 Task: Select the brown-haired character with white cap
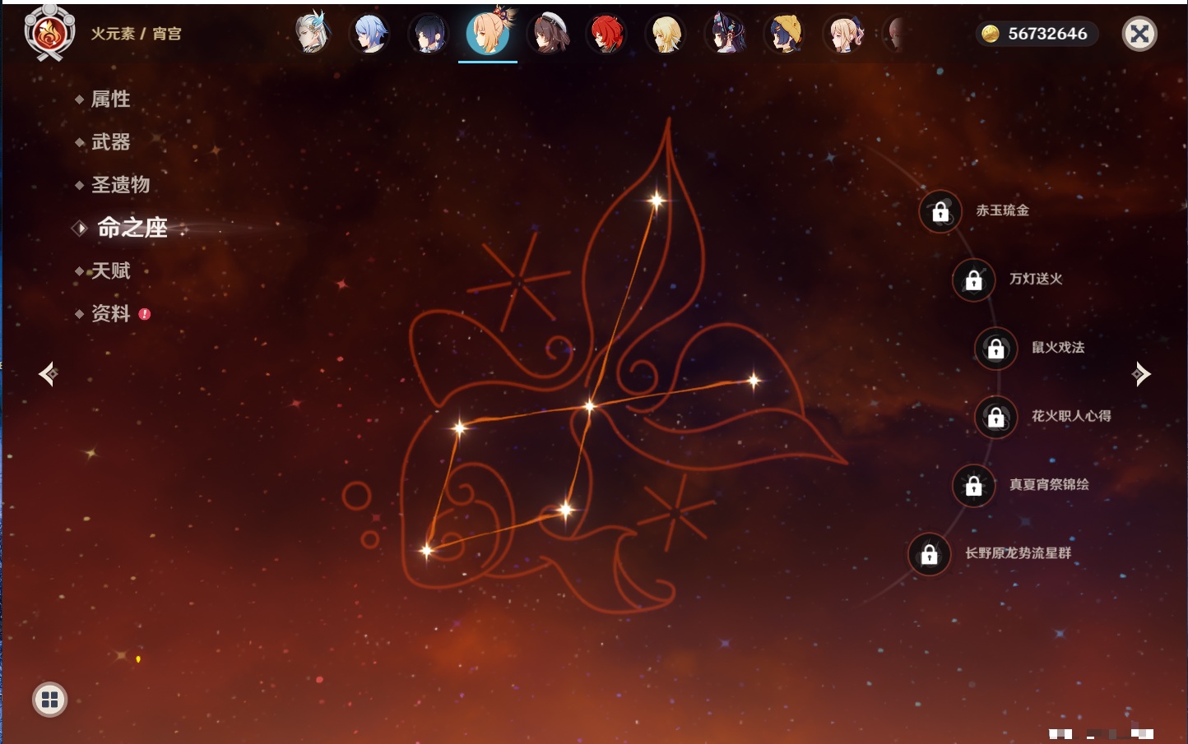pyautogui.click(x=548, y=34)
